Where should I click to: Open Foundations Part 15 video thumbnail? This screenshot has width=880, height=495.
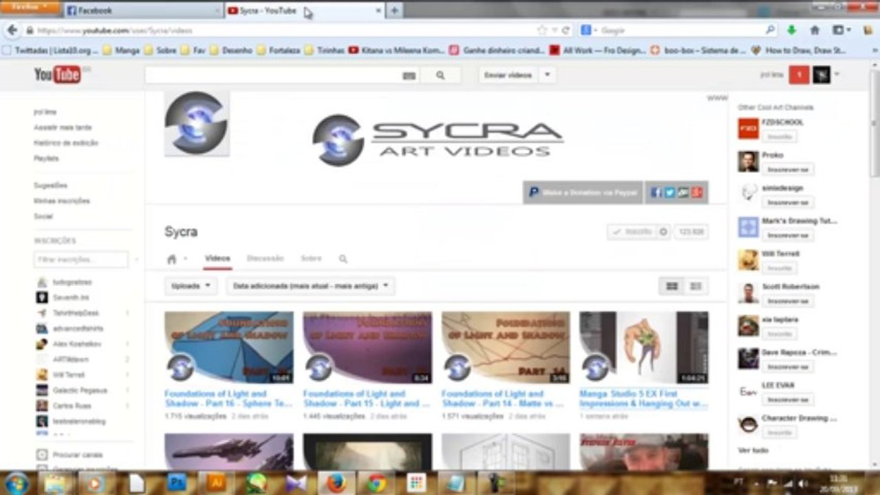point(367,348)
